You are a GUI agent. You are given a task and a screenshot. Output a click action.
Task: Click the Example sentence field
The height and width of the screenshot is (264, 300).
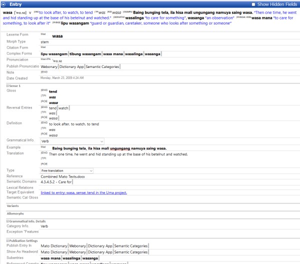(109, 148)
